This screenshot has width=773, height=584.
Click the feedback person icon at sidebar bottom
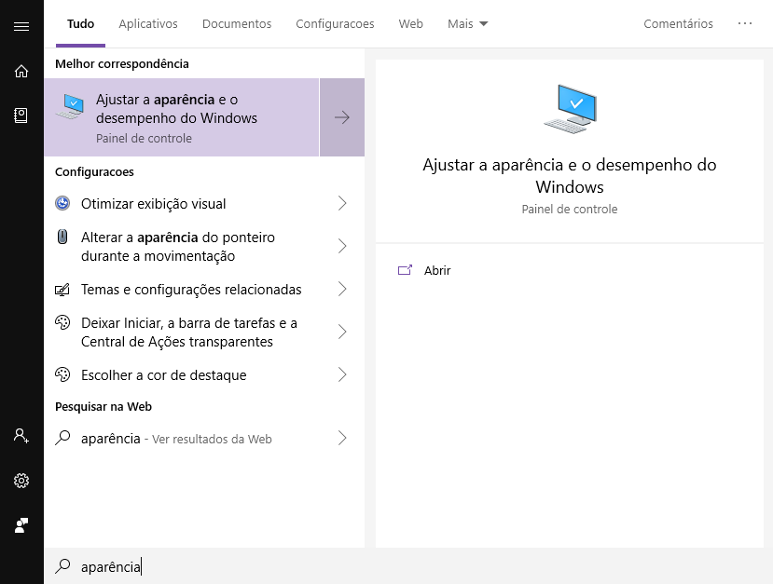[x=21, y=525]
